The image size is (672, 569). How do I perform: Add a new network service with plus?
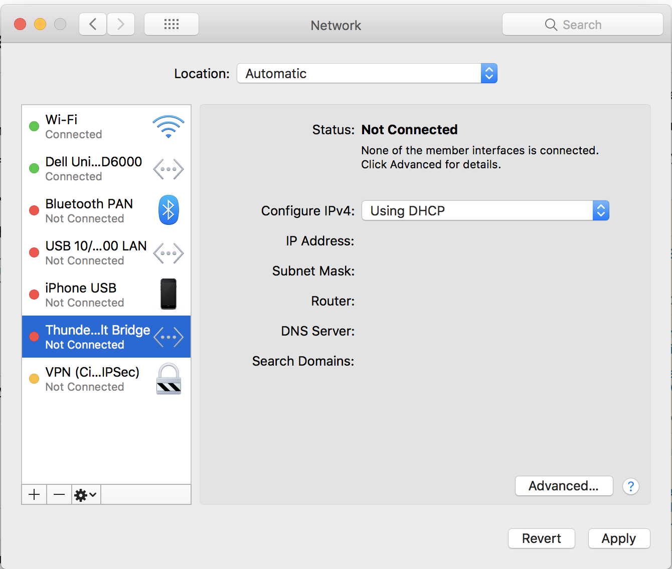[34, 495]
